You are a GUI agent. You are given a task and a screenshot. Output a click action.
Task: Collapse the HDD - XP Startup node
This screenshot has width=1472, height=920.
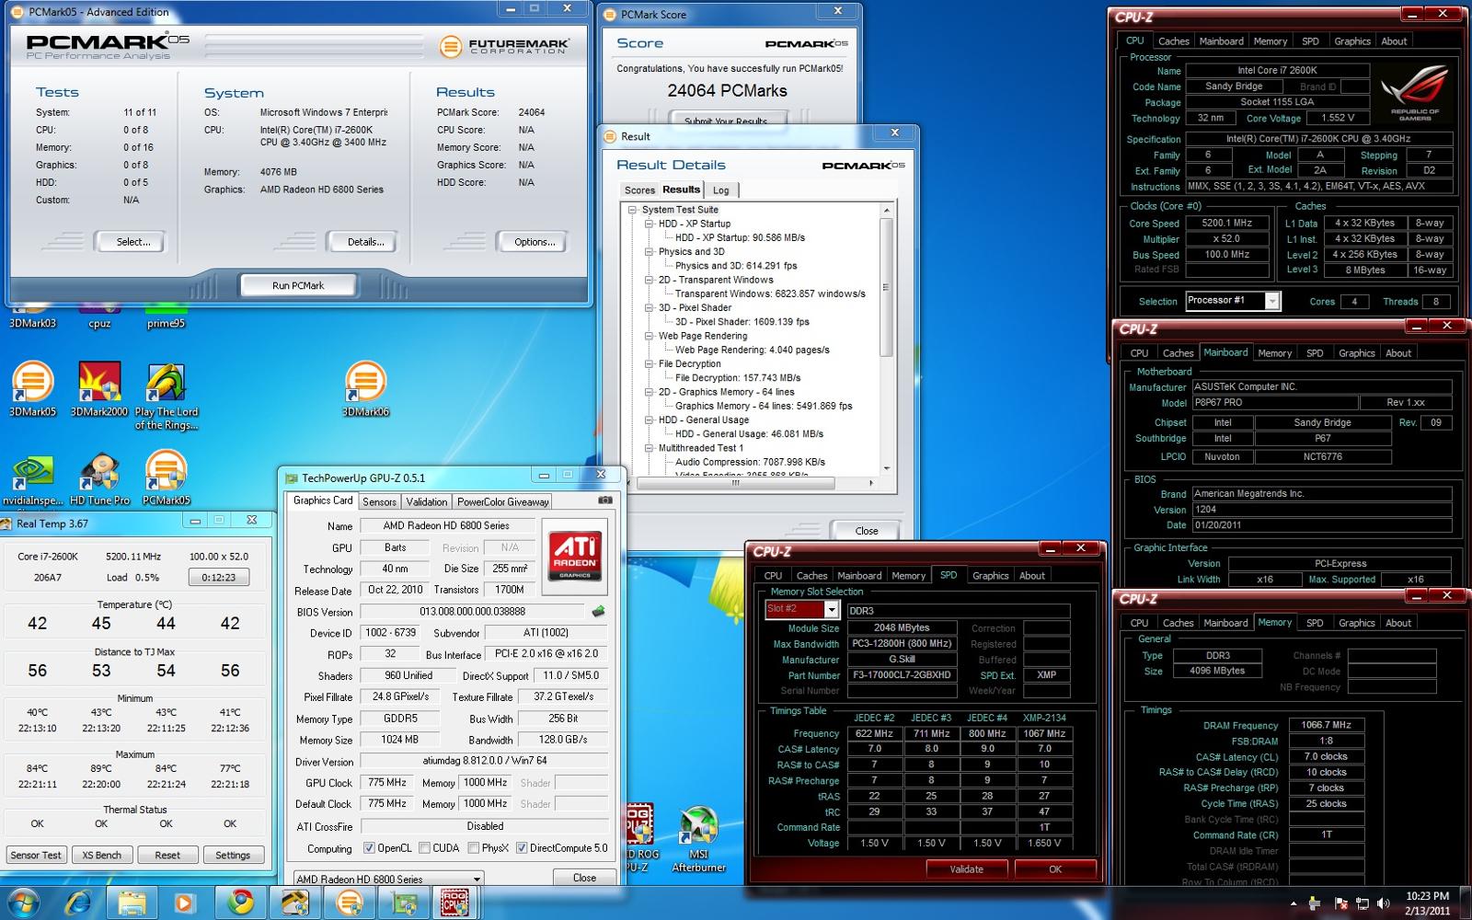click(x=649, y=224)
